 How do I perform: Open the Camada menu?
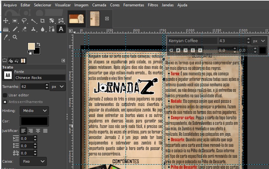pyautogui.click(x=99, y=5)
